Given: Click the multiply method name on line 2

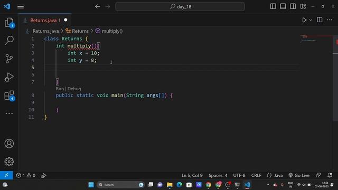Looking at the screenshot, I should pyautogui.click(x=79, y=46).
